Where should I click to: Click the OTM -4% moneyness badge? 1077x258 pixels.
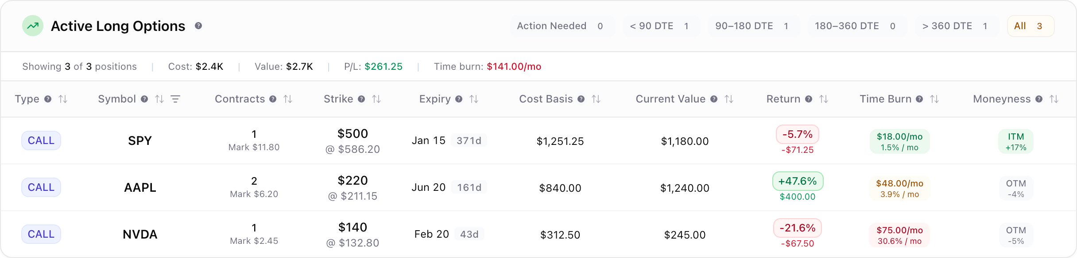[1016, 188]
